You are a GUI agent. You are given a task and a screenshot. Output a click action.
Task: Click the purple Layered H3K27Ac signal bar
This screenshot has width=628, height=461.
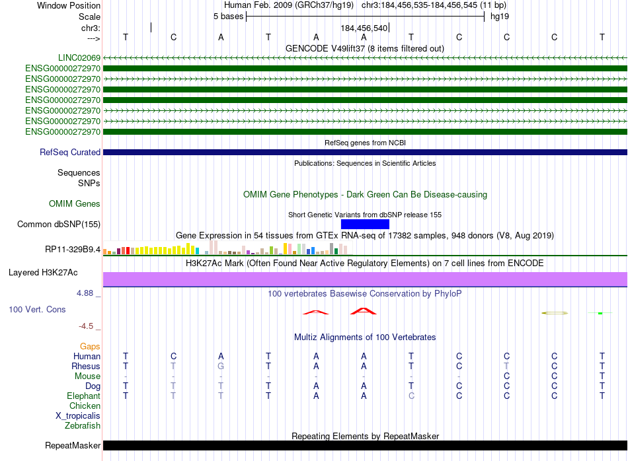[x=365, y=279]
